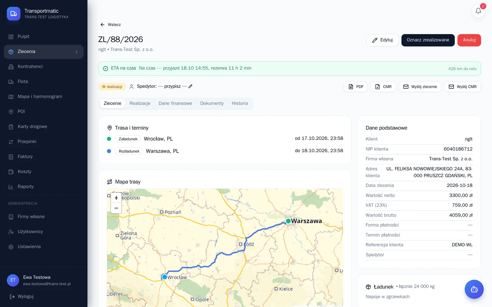Image resolution: width=492 pixels, height=307 pixels.
Task: Click the green Warszawa map marker
Action: pos(288,221)
